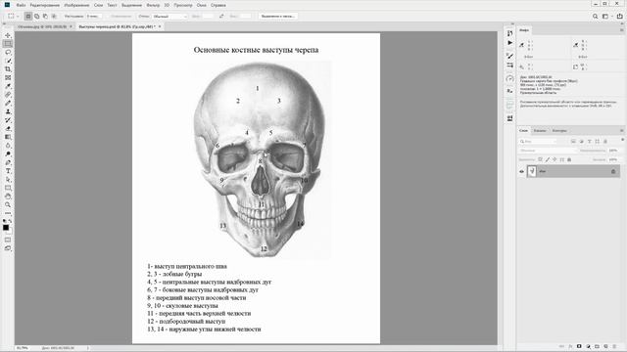This screenshot has height=352, width=627.
Task: Select the Brush tool
Action: pos(8,103)
